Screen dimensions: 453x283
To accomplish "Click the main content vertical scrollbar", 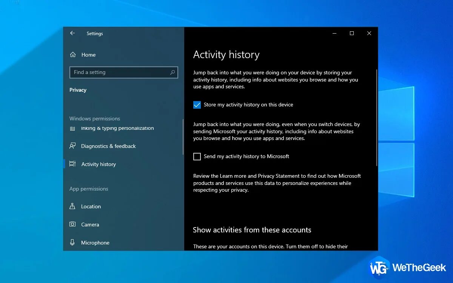I will (376, 118).
